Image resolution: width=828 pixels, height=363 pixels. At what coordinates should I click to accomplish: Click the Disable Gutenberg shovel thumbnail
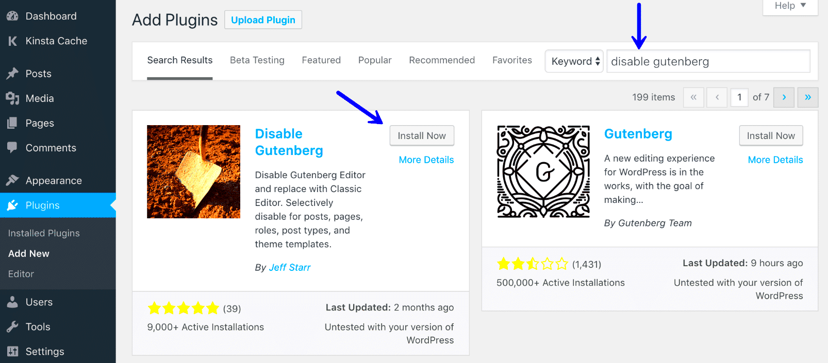click(x=193, y=171)
